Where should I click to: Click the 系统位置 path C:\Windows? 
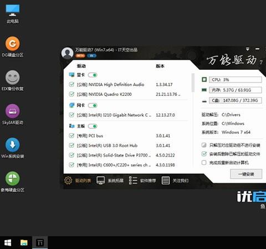coord(233,123)
